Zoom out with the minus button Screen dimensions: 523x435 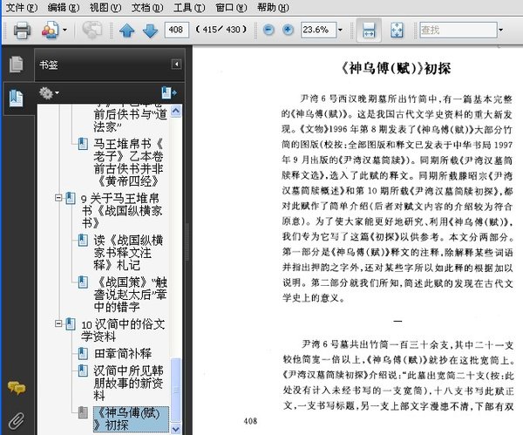[x=268, y=30]
